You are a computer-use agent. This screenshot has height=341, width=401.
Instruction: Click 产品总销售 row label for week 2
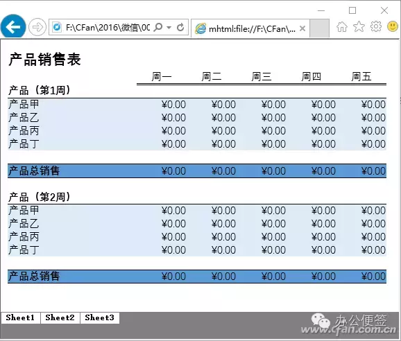34,277
